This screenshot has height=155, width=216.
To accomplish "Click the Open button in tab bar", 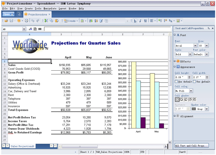I will click(9, 14).
